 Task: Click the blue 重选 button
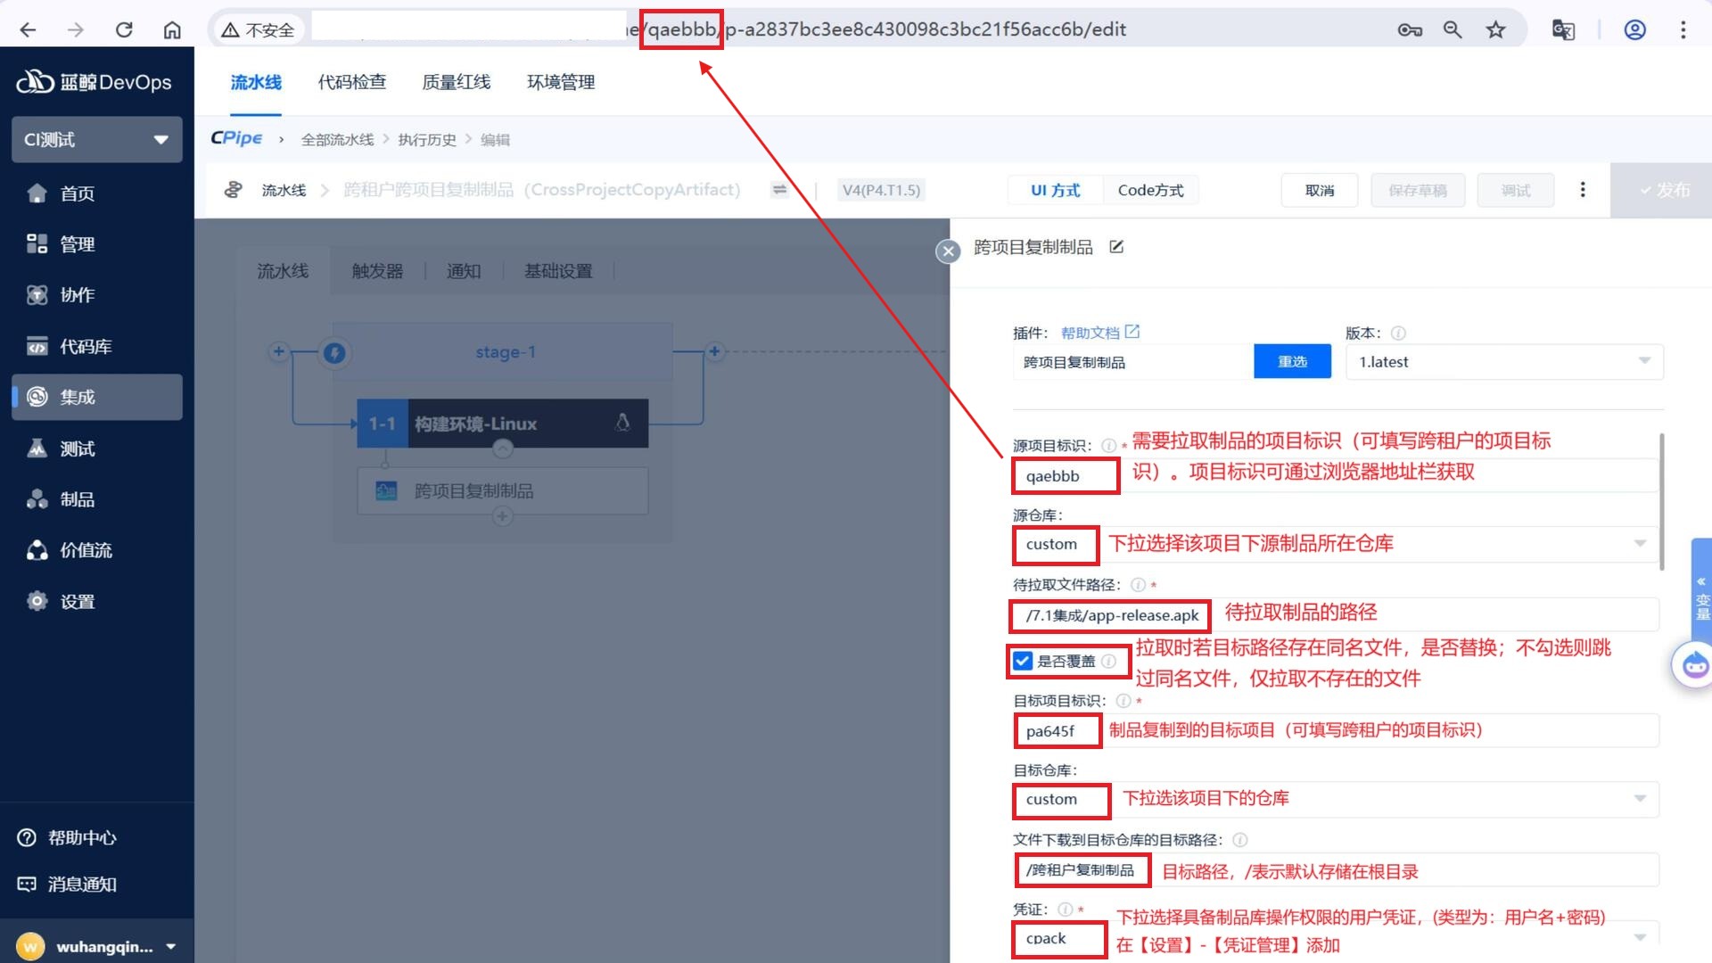pos(1292,361)
